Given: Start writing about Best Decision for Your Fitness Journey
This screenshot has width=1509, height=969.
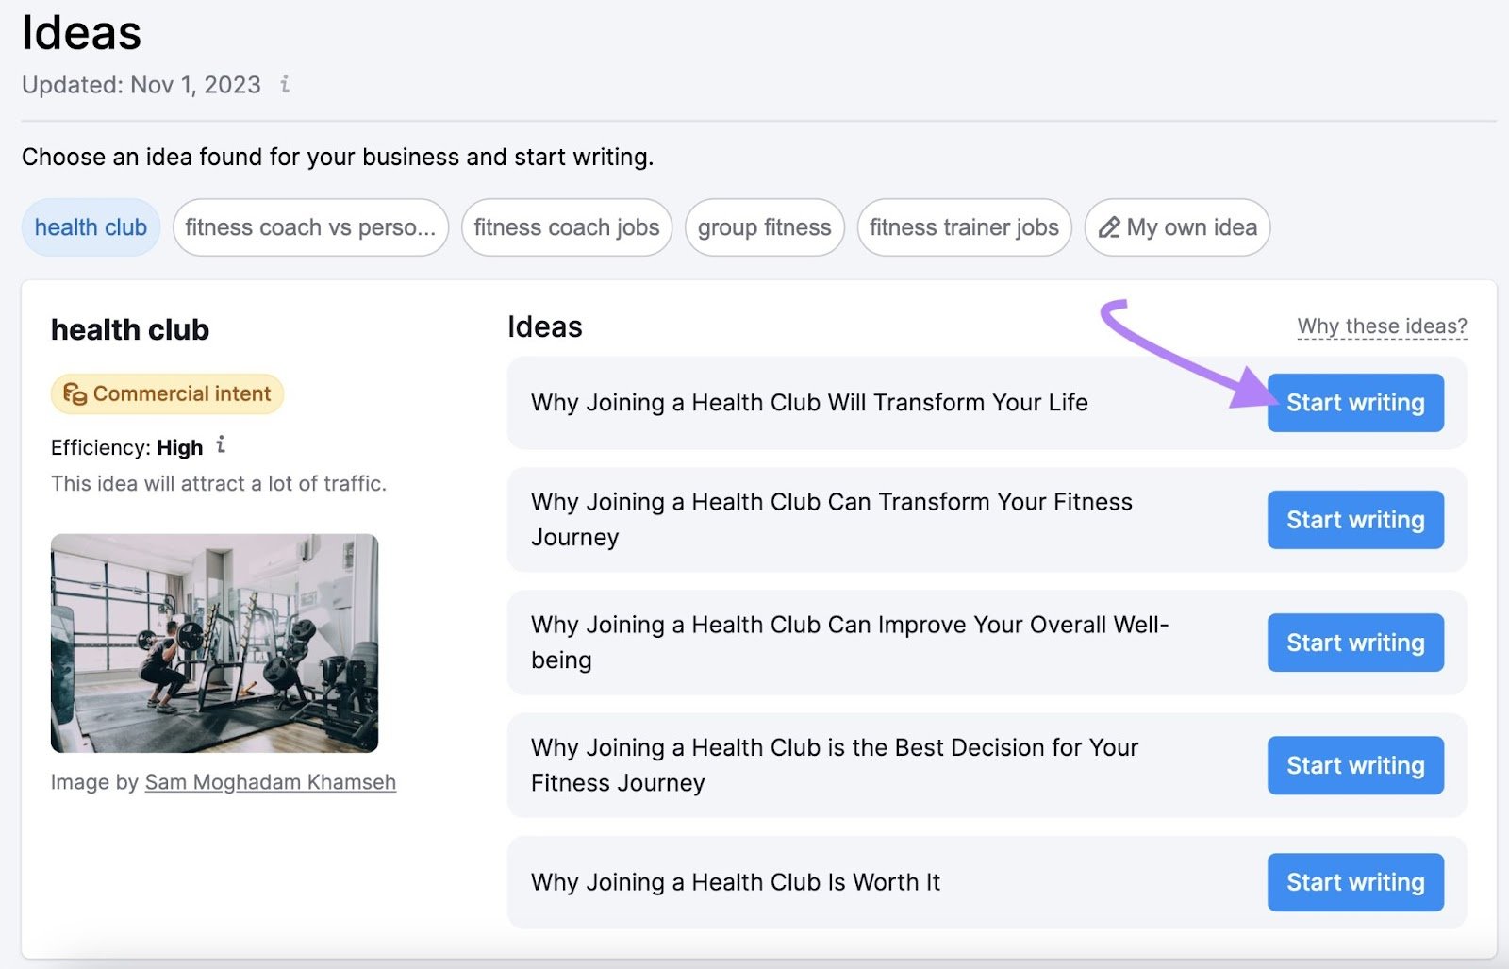Looking at the screenshot, I should click(x=1355, y=765).
